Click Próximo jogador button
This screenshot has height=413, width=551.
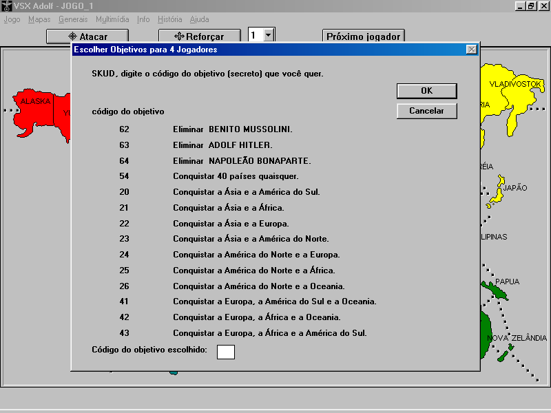(x=364, y=36)
